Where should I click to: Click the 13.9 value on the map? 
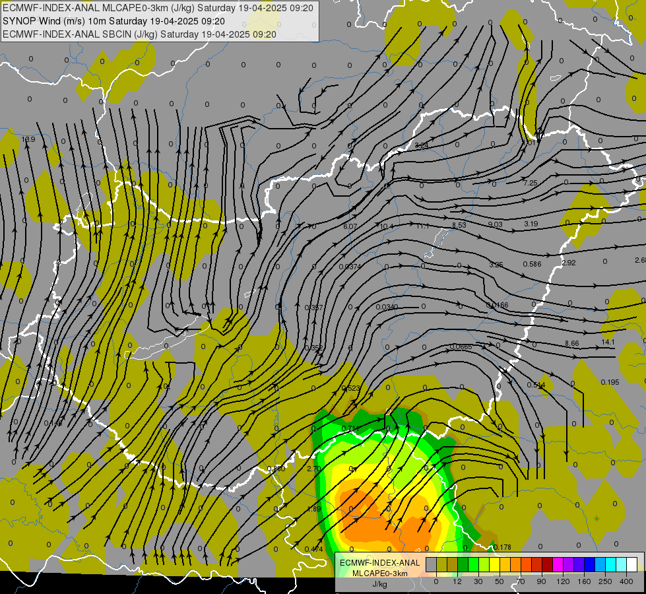point(28,139)
